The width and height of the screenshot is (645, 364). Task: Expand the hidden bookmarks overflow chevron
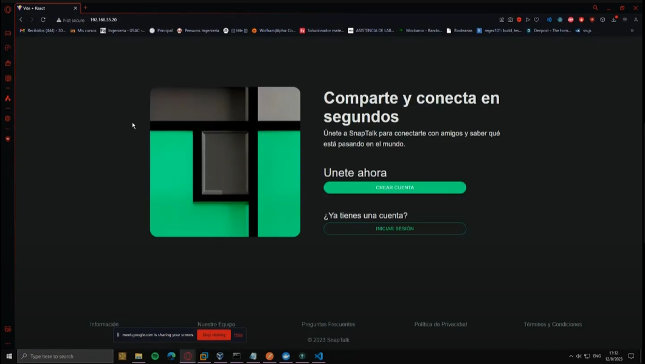632,30
